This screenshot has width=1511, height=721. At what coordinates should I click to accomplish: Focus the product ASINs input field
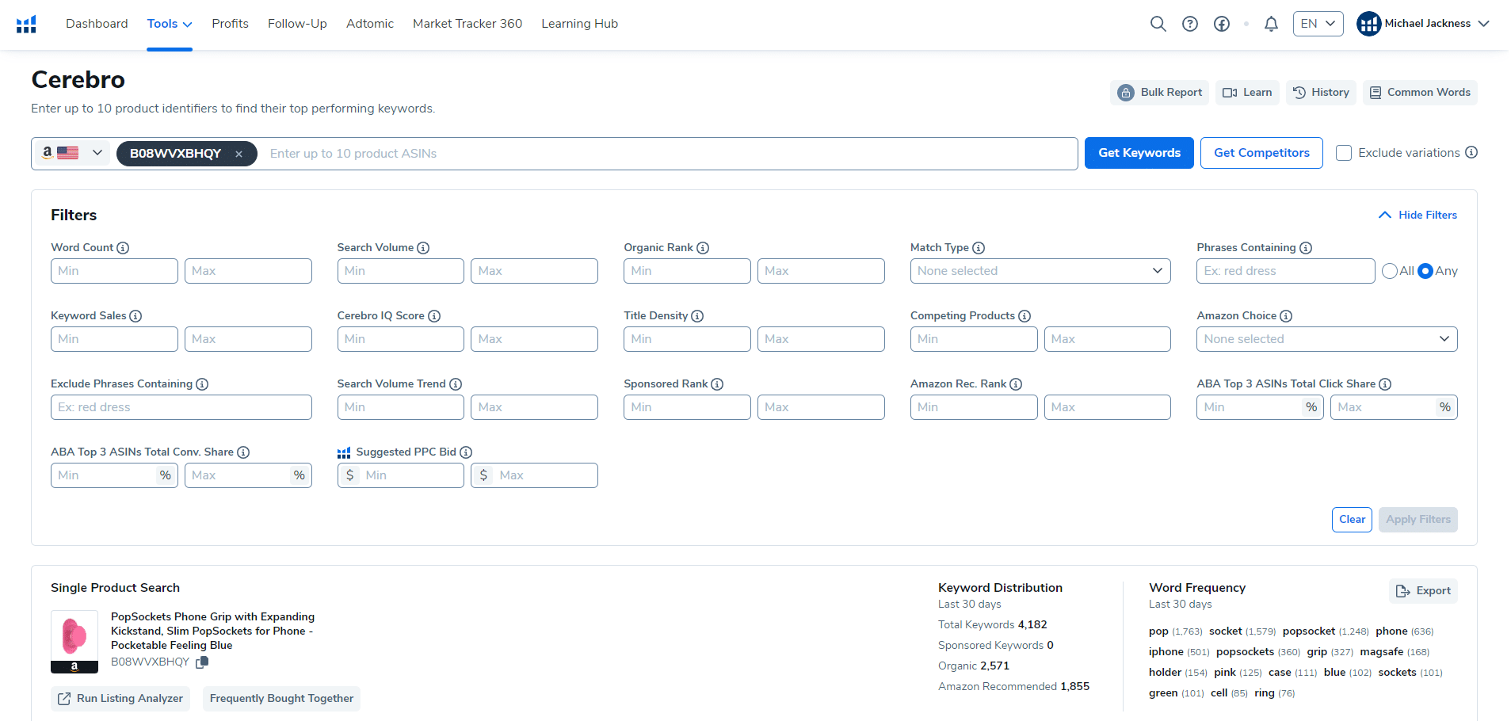click(x=669, y=154)
